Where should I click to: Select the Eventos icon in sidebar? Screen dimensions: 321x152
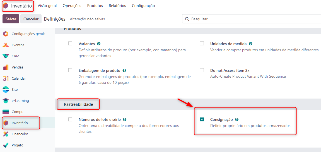click(x=6, y=45)
